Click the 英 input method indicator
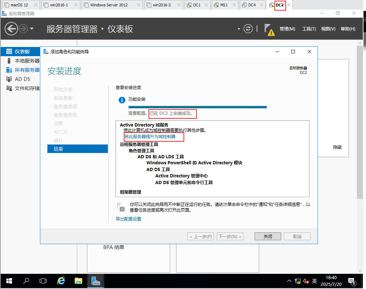This screenshot has width=366, height=289. pos(315,281)
